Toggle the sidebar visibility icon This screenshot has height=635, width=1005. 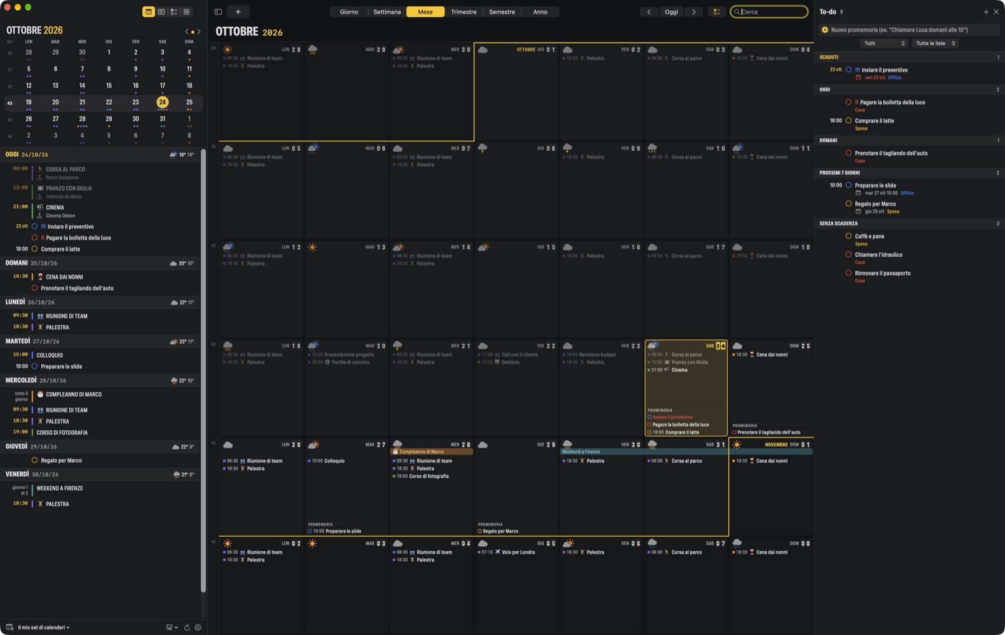(218, 12)
